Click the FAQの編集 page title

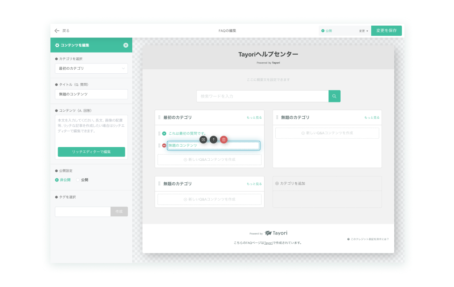pyautogui.click(x=227, y=30)
